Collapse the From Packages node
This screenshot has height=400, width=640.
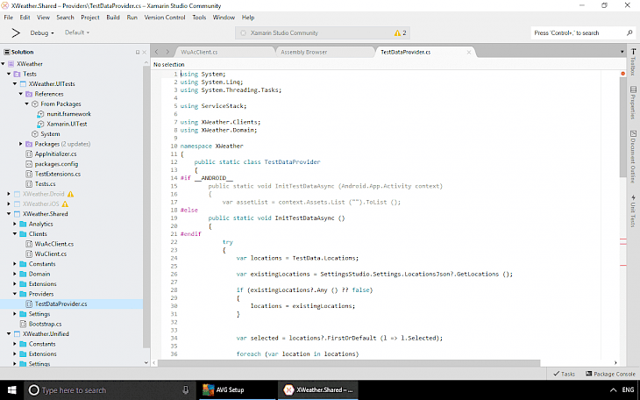(27, 104)
